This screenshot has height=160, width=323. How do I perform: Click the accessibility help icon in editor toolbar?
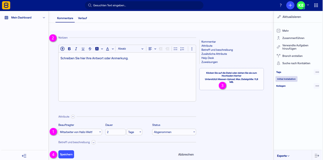click(x=62, y=49)
